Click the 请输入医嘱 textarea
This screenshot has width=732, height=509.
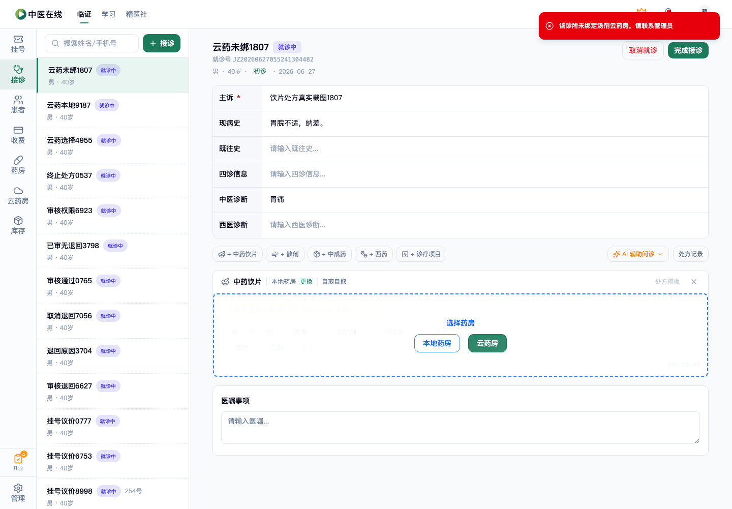point(460,428)
